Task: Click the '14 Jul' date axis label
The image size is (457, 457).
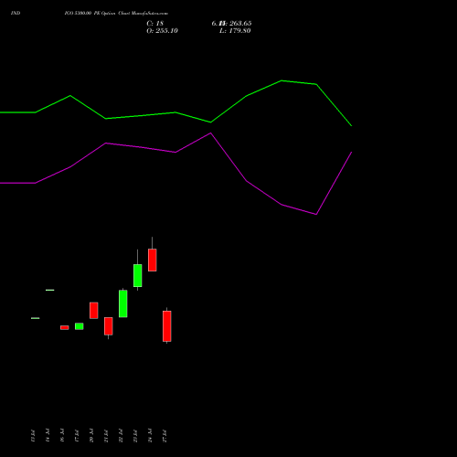Action: coord(48,436)
